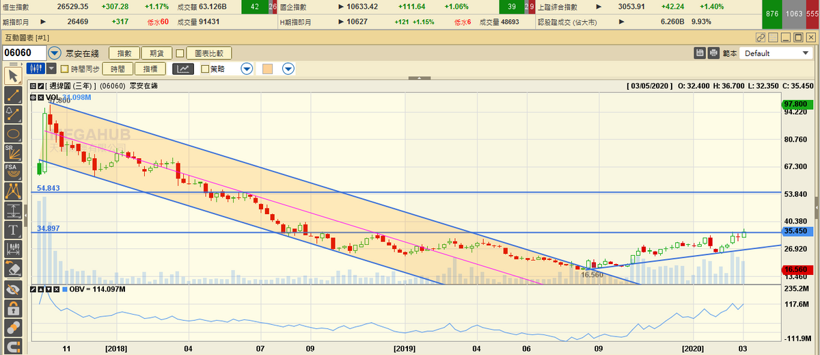The image size is (820, 355).
Task: Click the orange fill color swatch
Action: click(x=267, y=68)
